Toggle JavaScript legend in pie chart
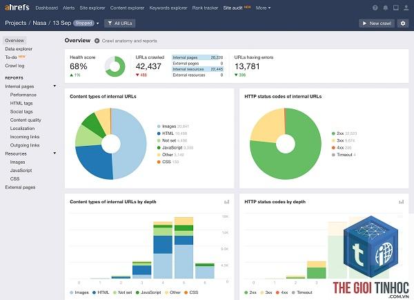 [x=175, y=148]
